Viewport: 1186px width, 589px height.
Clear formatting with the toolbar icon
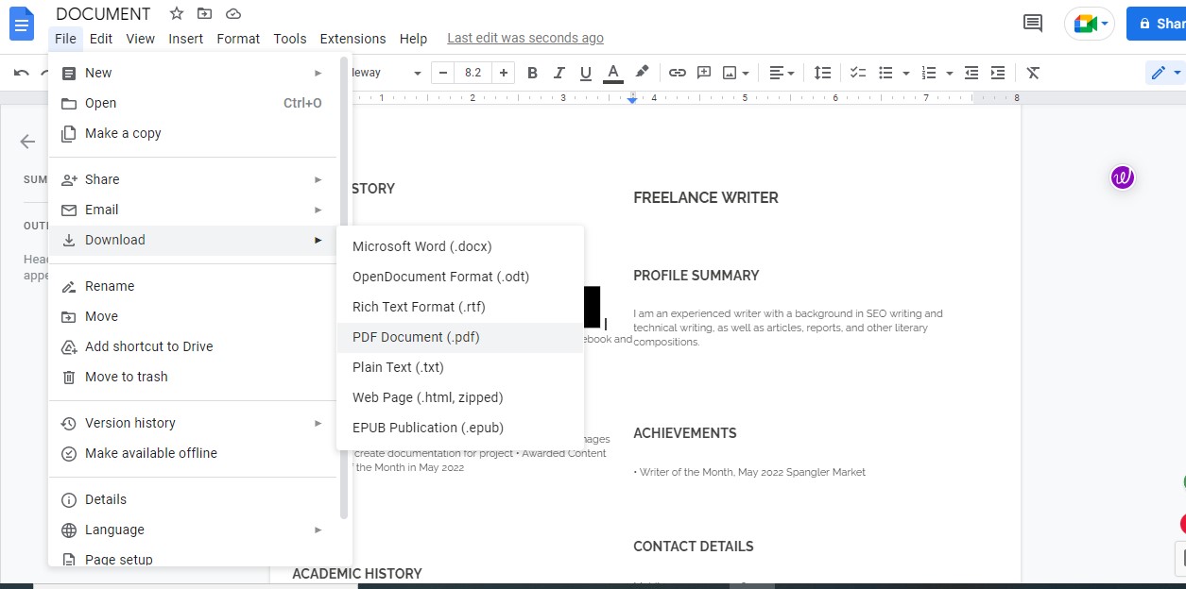[1033, 72]
